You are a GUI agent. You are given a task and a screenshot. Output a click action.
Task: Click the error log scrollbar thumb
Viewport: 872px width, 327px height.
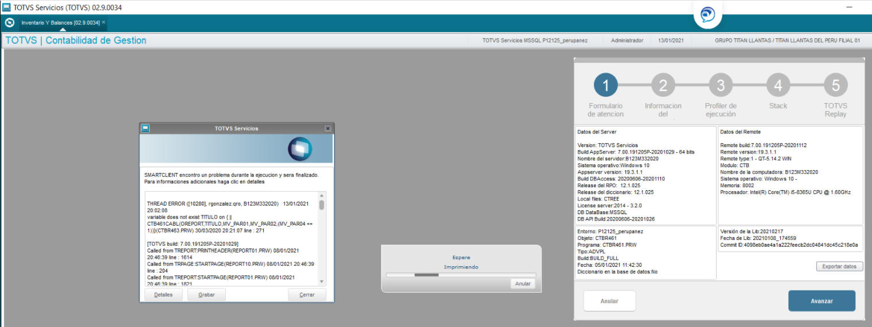tap(322, 204)
